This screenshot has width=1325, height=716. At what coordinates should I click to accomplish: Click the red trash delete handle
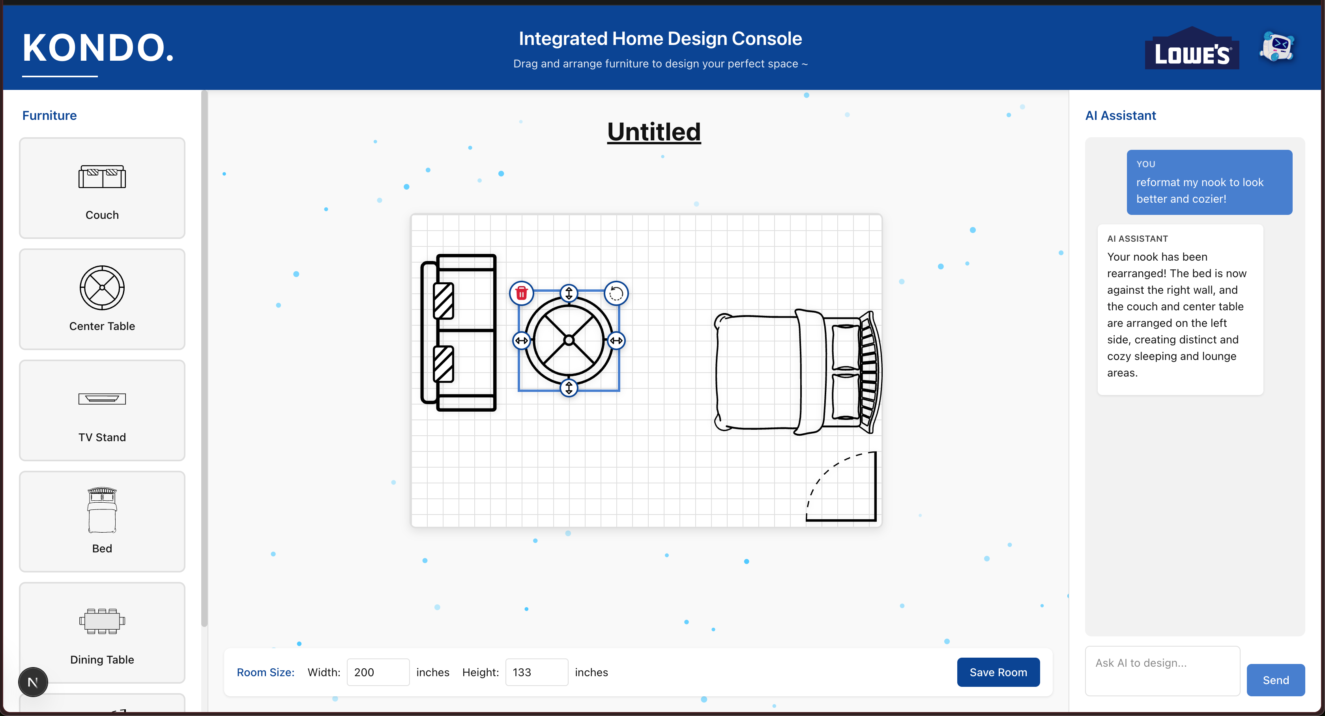tap(521, 293)
